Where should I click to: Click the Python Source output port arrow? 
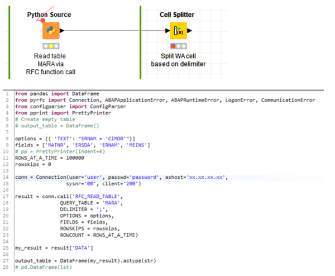coord(62,31)
